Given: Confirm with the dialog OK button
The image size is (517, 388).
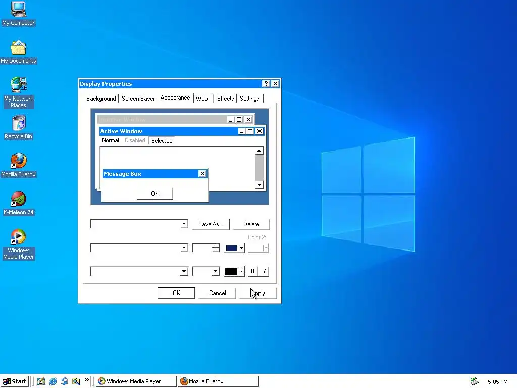Looking at the screenshot, I should click(x=176, y=293).
